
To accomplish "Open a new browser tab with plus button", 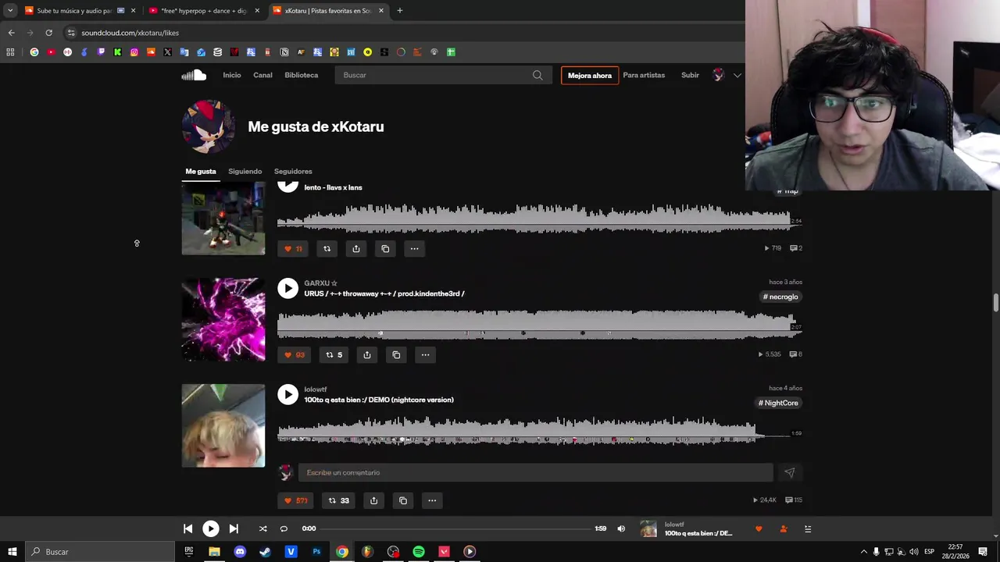I will tap(399, 10).
